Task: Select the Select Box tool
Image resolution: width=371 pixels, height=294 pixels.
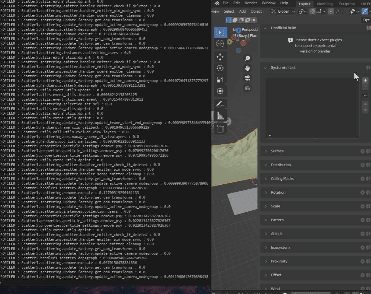Action: pyautogui.click(x=220, y=32)
